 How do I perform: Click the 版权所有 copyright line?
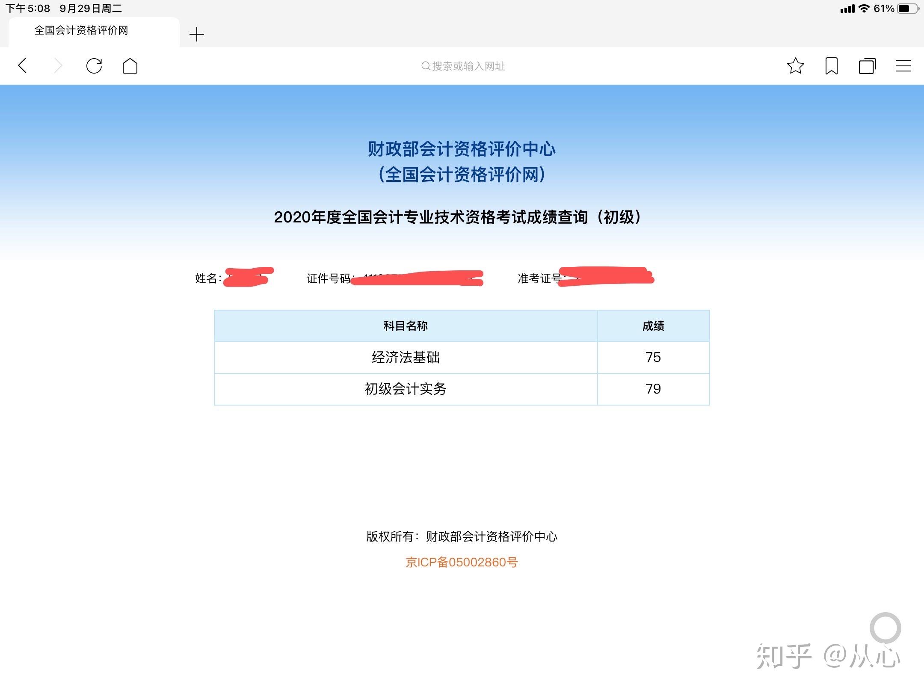[x=462, y=536]
